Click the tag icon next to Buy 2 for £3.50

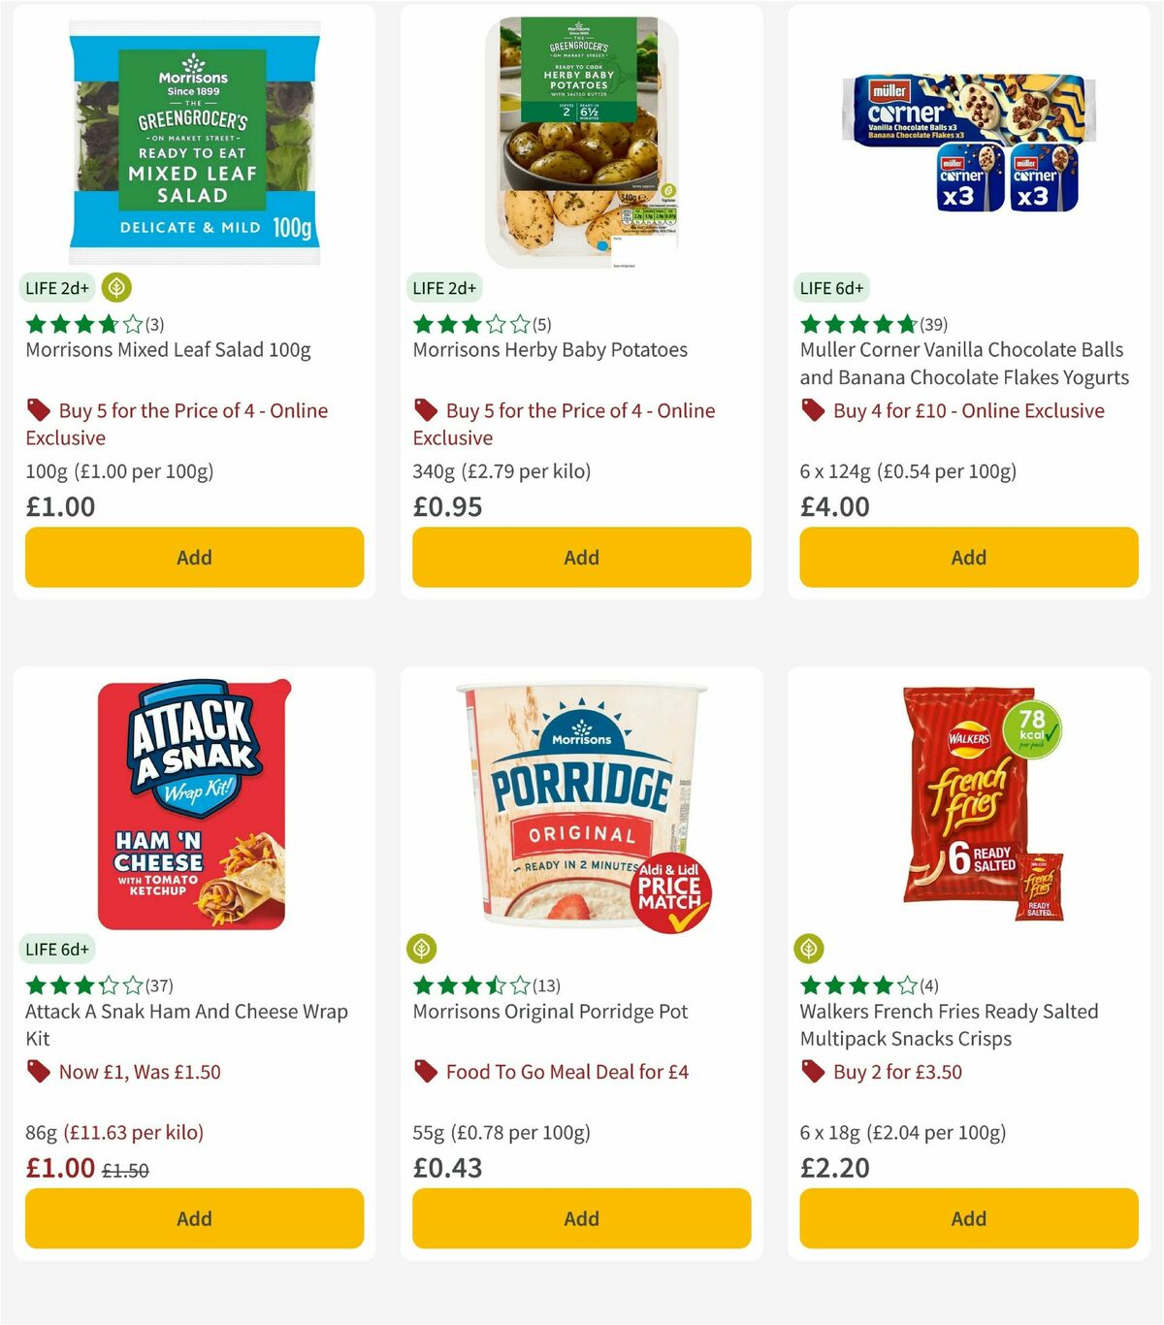pos(813,1072)
